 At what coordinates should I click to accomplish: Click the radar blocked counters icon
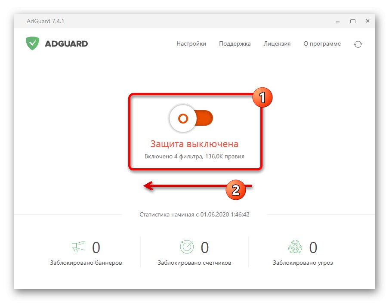[x=187, y=247]
